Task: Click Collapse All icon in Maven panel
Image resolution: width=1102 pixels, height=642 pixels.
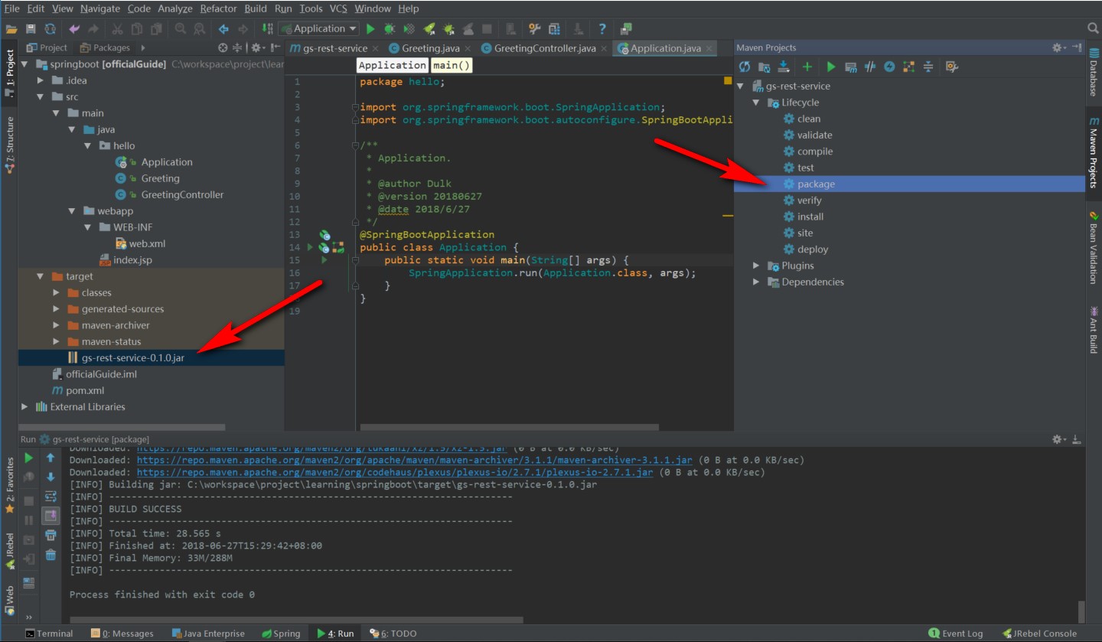Action: pos(928,67)
